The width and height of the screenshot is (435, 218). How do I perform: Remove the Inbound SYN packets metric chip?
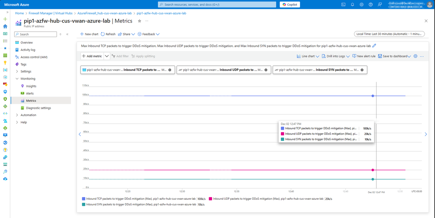click(x=362, y=70)
